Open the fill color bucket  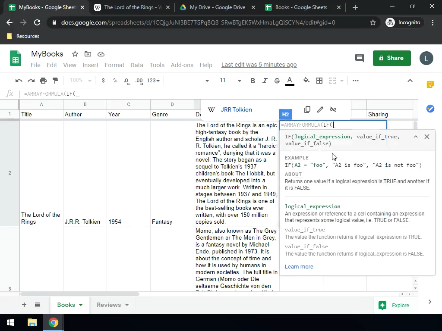coord(306,81)
